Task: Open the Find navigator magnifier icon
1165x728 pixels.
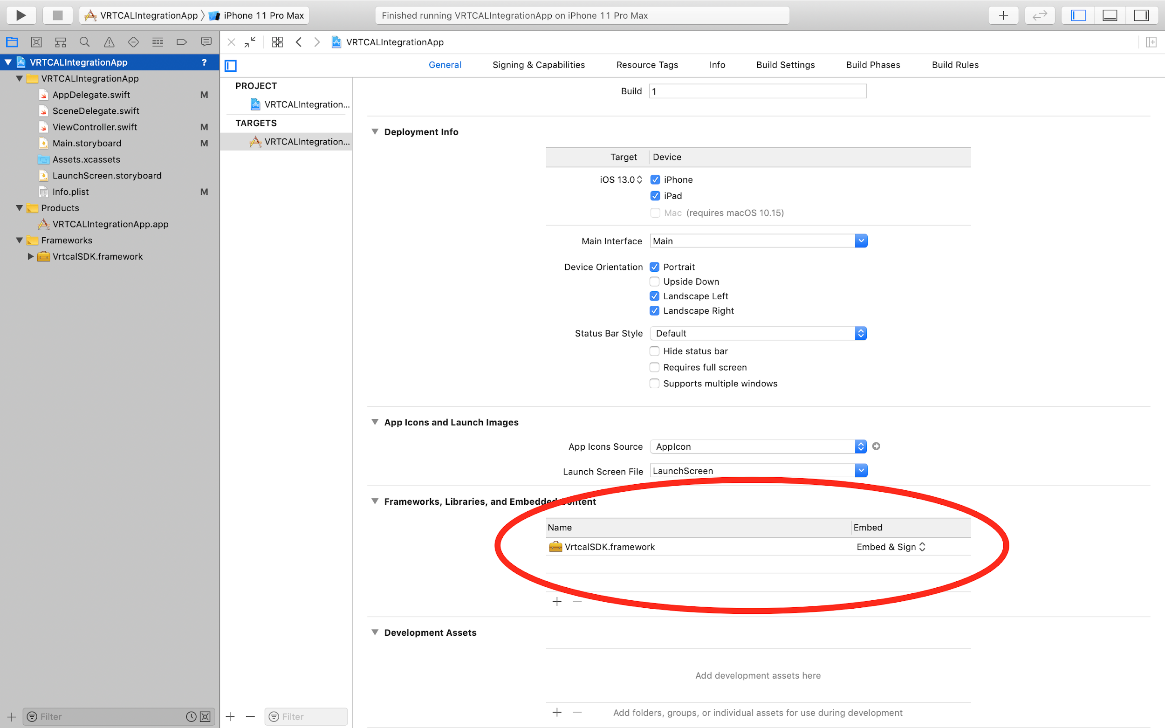Action: point(85,42)
